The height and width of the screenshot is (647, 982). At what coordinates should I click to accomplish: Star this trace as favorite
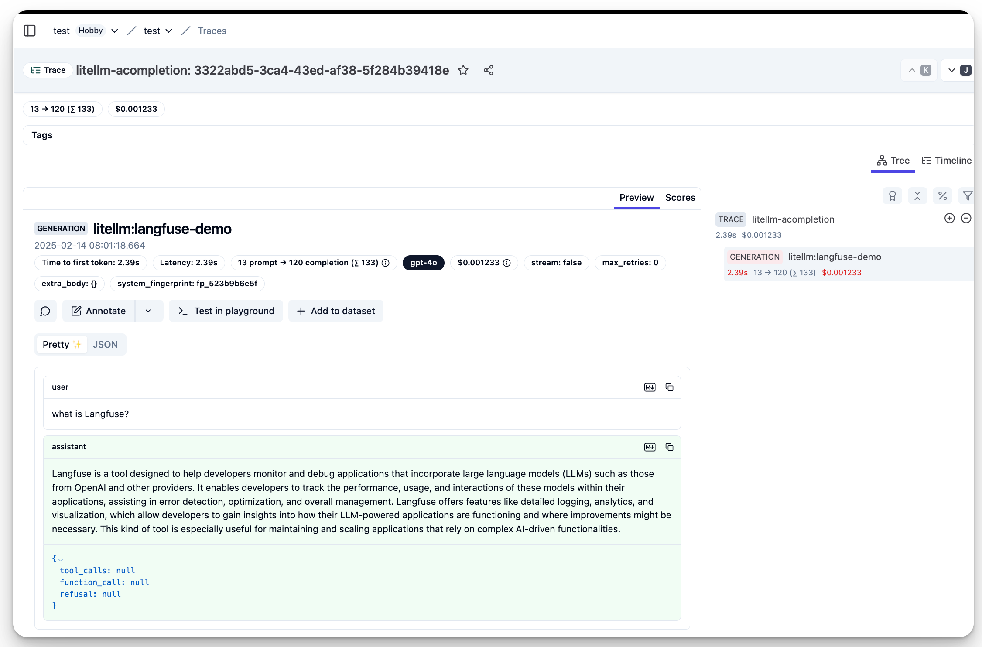(x=463, y=70)
